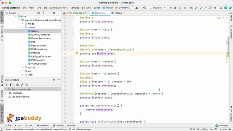Click the main Git branch widget
The height and width of the screenshot is (131, 233).
pos(223,130)
